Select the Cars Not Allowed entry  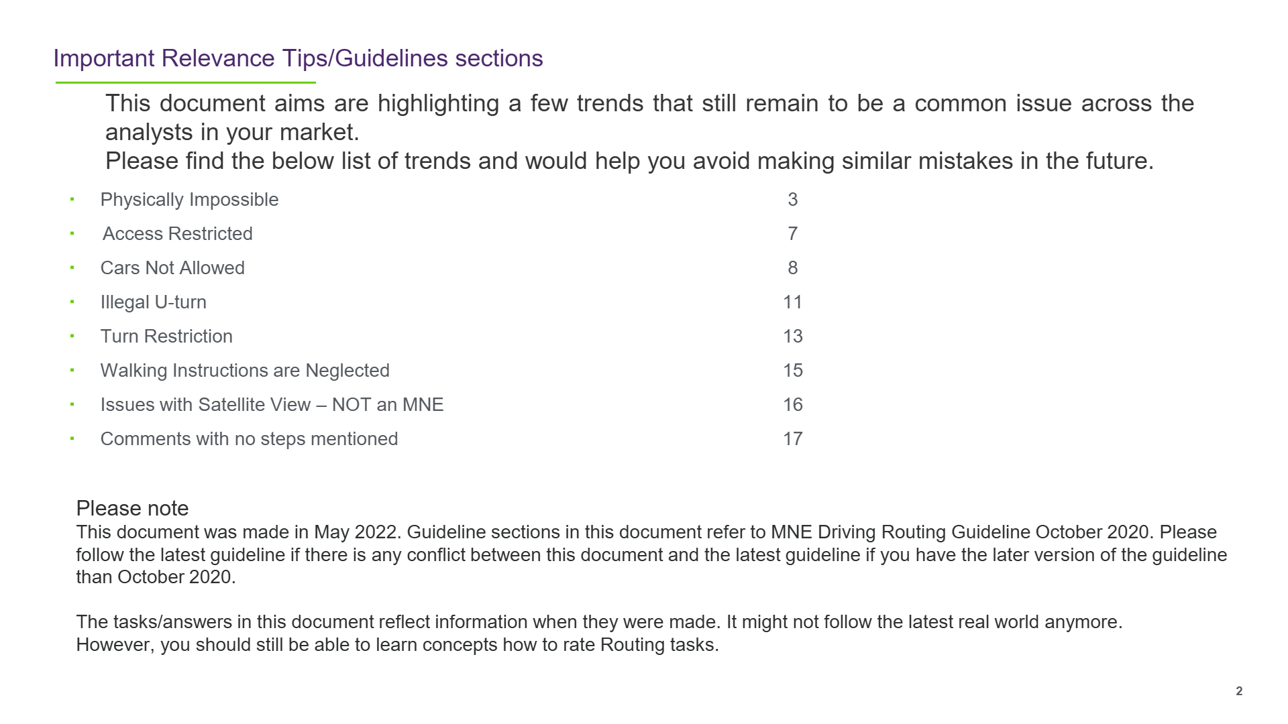[172, 268]
